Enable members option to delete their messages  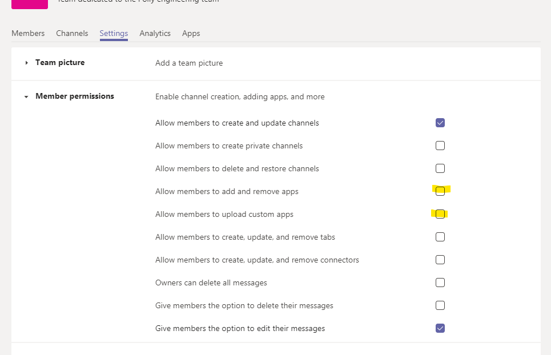440,305
